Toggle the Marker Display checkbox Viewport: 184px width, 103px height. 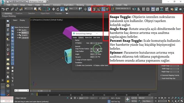pos(76,43)
